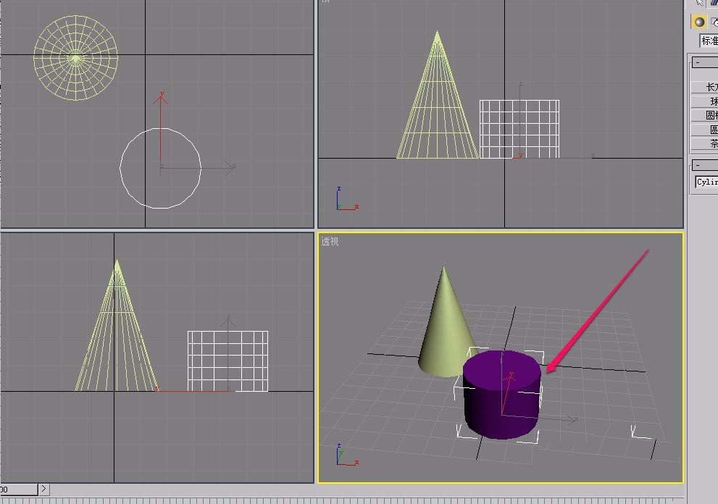718x504 pixels.
Task: Open the Create tab arrow icon
Action: (699, 3)
